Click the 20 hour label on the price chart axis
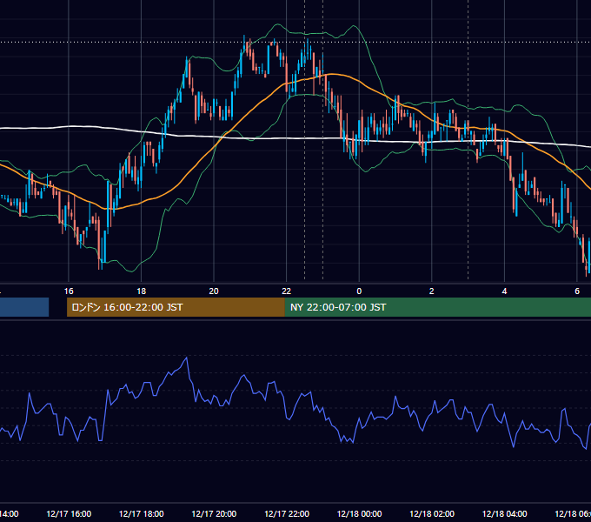Viewport: 591px width, 522px height. (214, 291)
